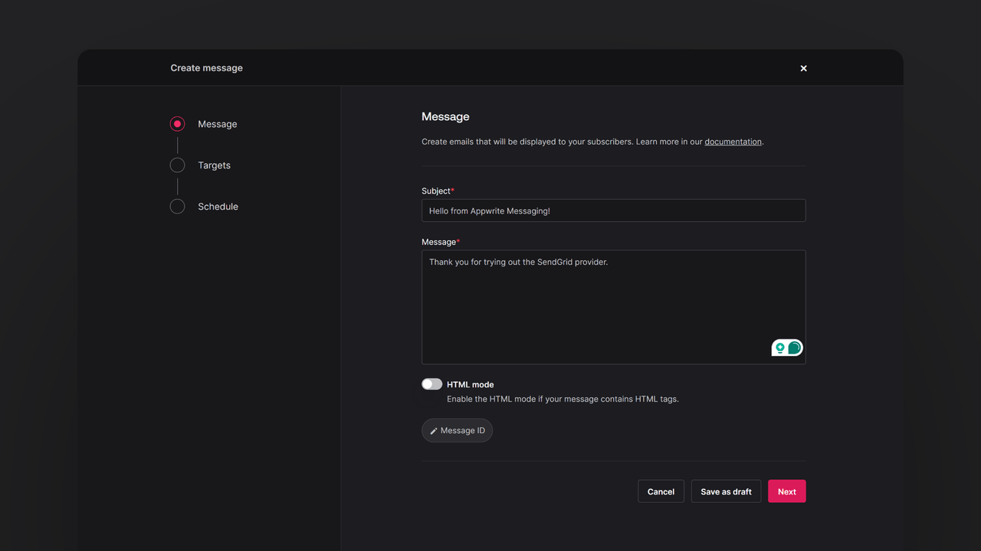The height and width of the screenshot is (551, 981).
Task: Close the Create message dialog
Action: (x=803, y=68)
